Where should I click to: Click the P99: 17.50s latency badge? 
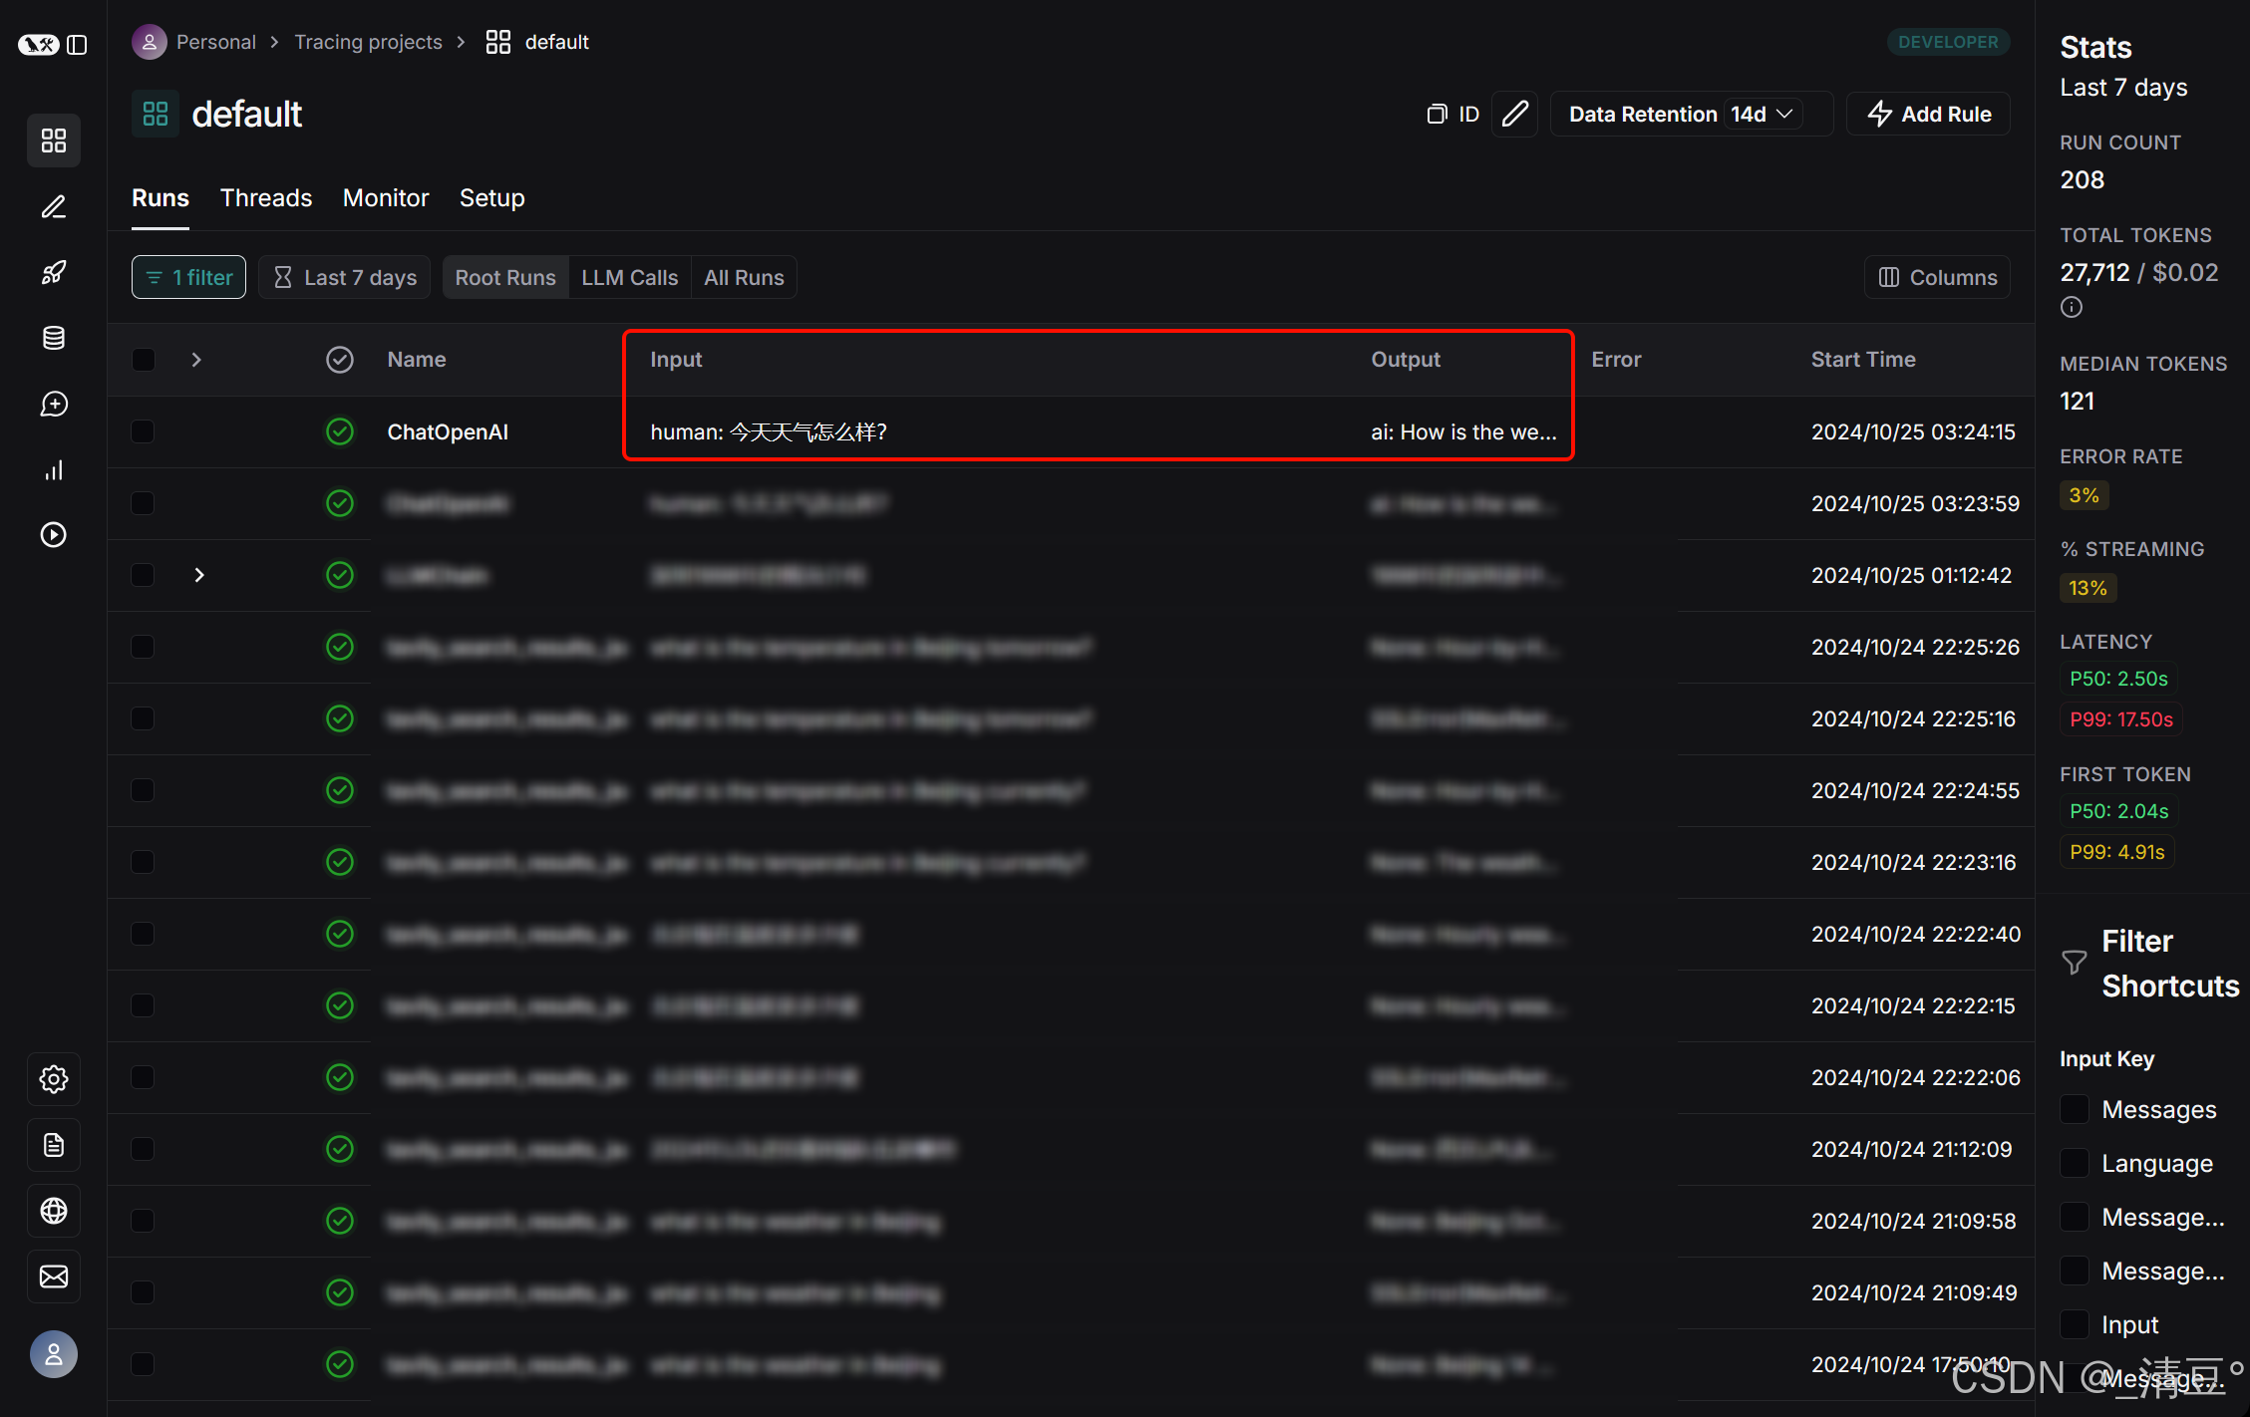(2121, 719)
